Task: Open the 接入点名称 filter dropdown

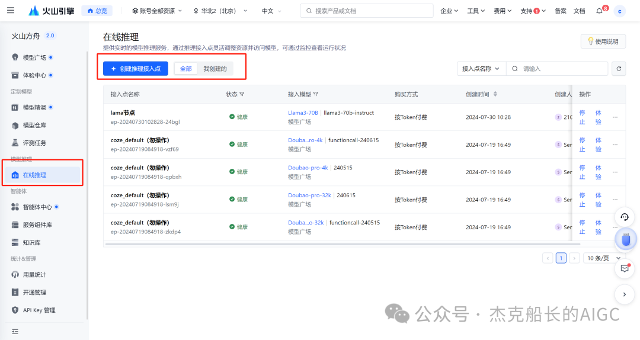Action: point(481,69)
